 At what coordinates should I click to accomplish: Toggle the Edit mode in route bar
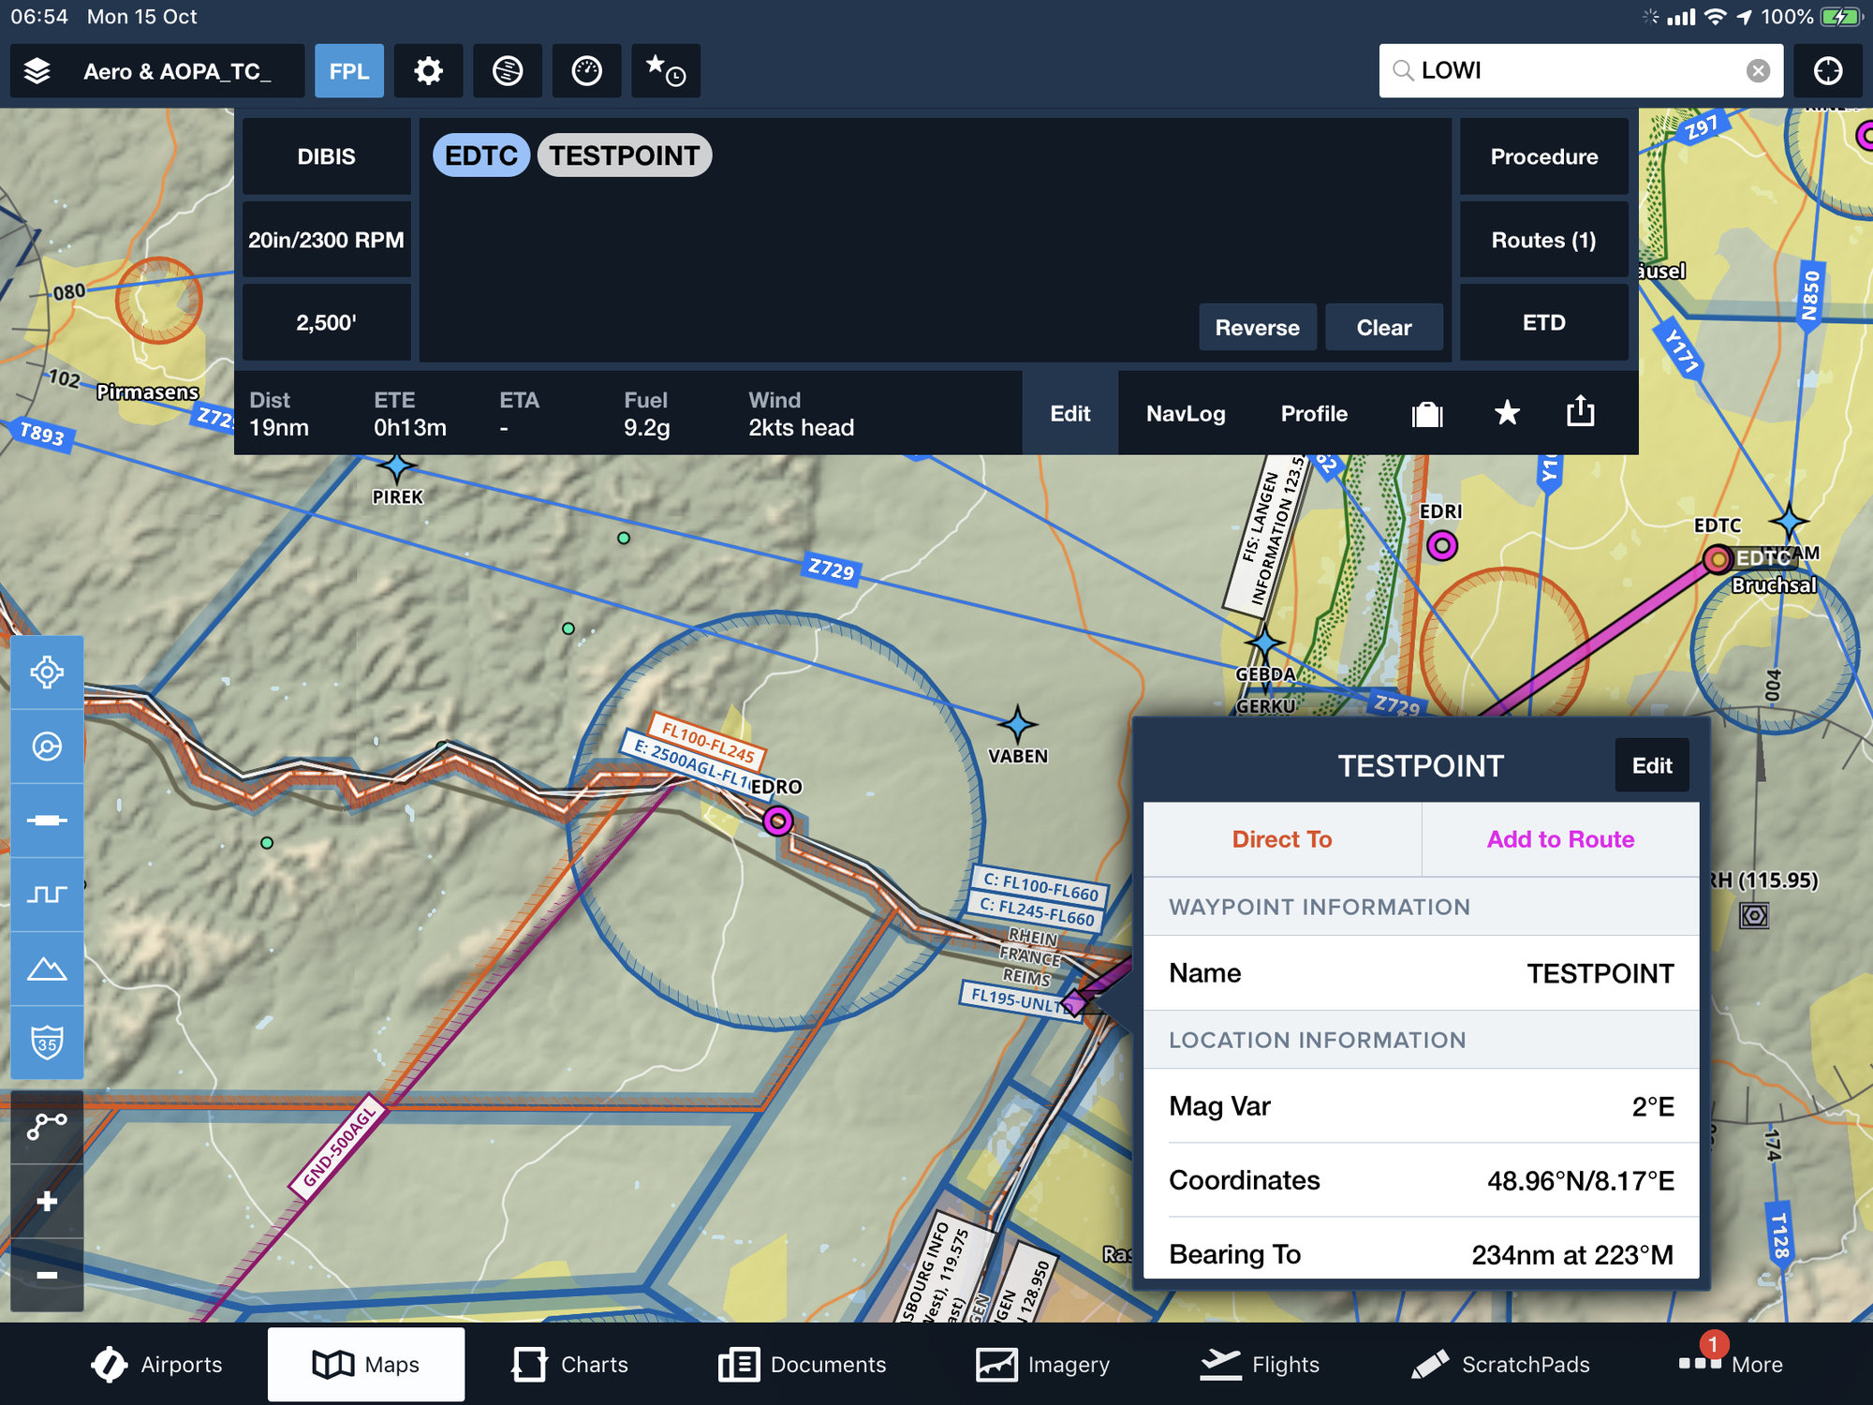click(1069, 413)
